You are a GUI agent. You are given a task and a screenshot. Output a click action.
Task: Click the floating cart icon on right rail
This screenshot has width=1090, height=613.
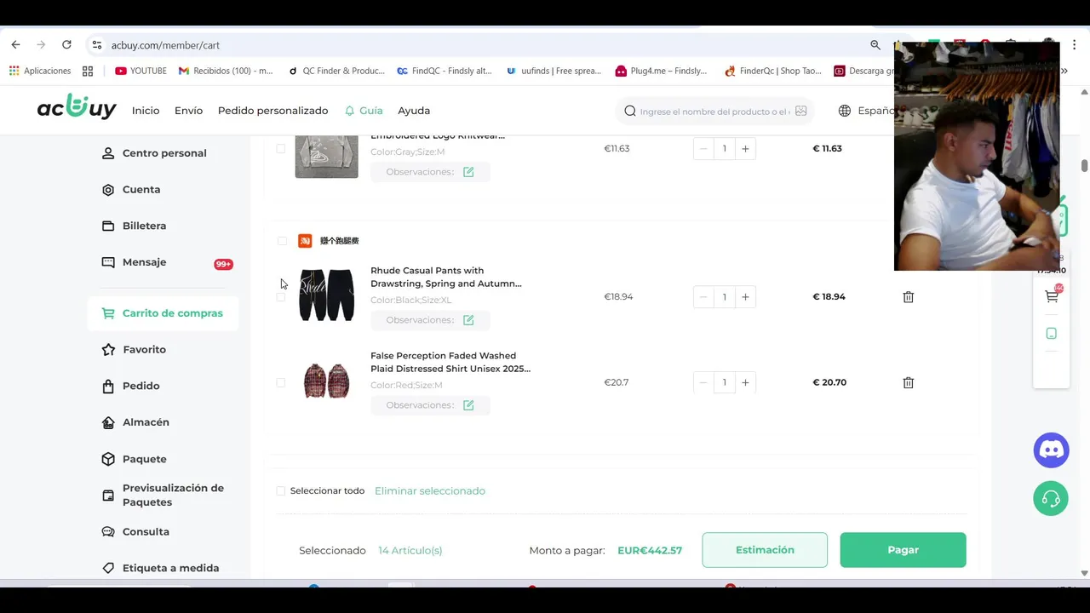point(1052,296)
